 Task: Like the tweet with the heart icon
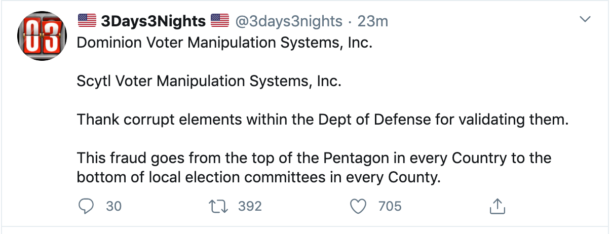[358, 206]
